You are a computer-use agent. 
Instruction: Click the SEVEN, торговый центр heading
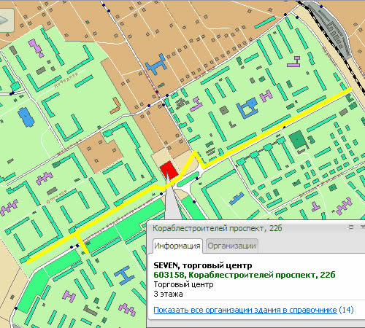[203, 265]
